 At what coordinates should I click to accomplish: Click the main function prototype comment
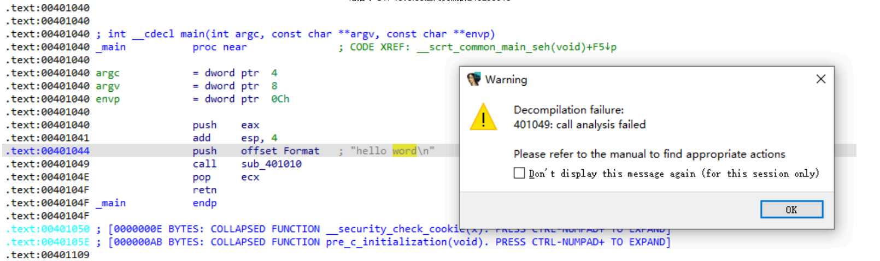[x=296, y=34]
